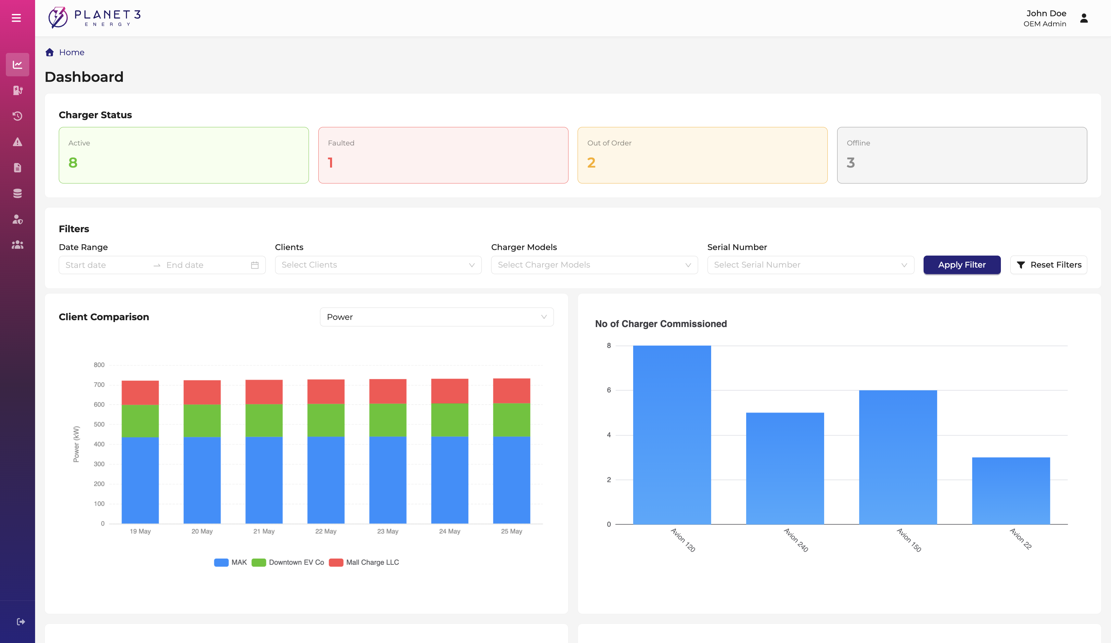Open the history clock icon in sidebar
This screenshot has width=1111, height=643.
pos(18,116)
